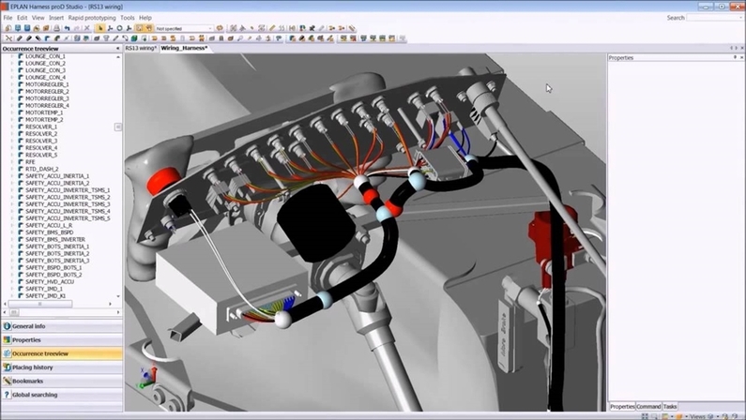Image resolution: width=746 pixels, height=420 pixels.
Task: Click the orange icon in the status bar
Action: pos(679,416)
